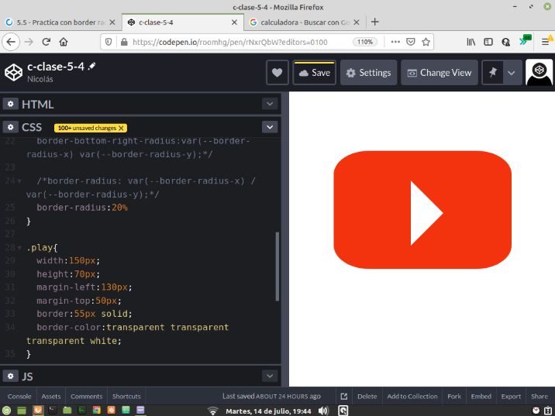Open a new Firefox tab with the plus button
Image resolution: width=555 pixels, height=416 pixels.
click(x=374, y=22)
